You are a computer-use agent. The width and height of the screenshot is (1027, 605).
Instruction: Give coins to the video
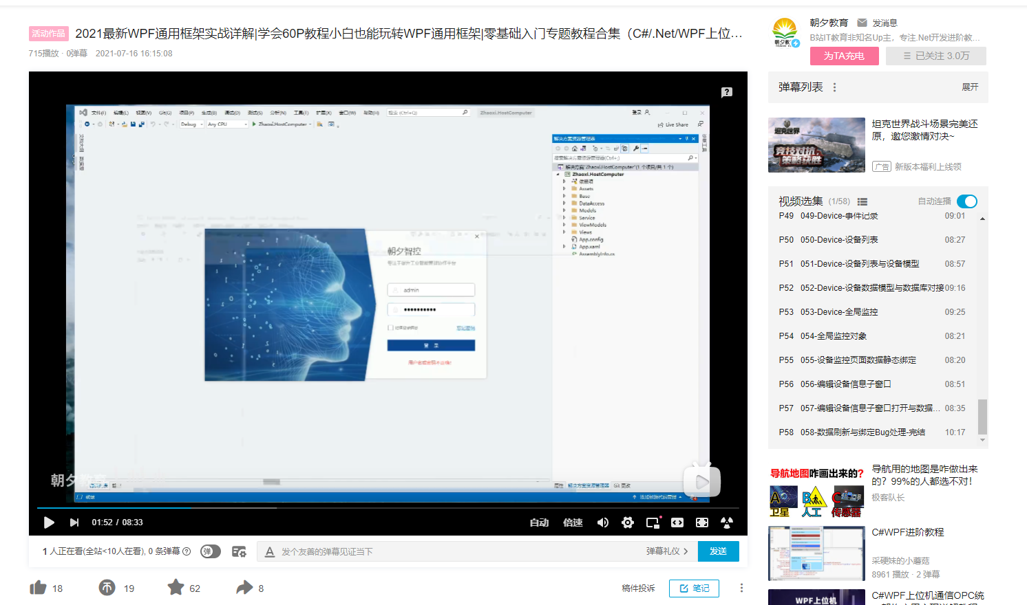107,588
